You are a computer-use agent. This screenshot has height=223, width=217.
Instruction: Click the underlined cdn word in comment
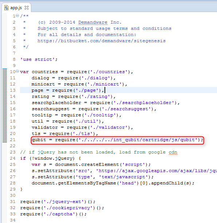(173, 152)
